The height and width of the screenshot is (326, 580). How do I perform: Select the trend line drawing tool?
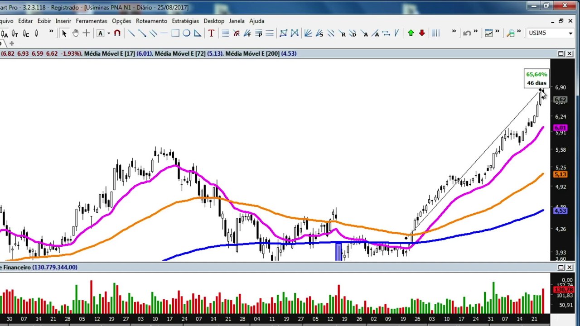pyautogui.click(x=131, y=33)
